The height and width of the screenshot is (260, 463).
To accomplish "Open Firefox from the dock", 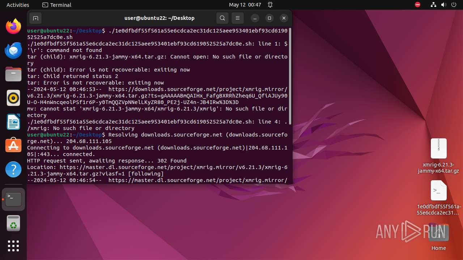I will coord(13,26).
